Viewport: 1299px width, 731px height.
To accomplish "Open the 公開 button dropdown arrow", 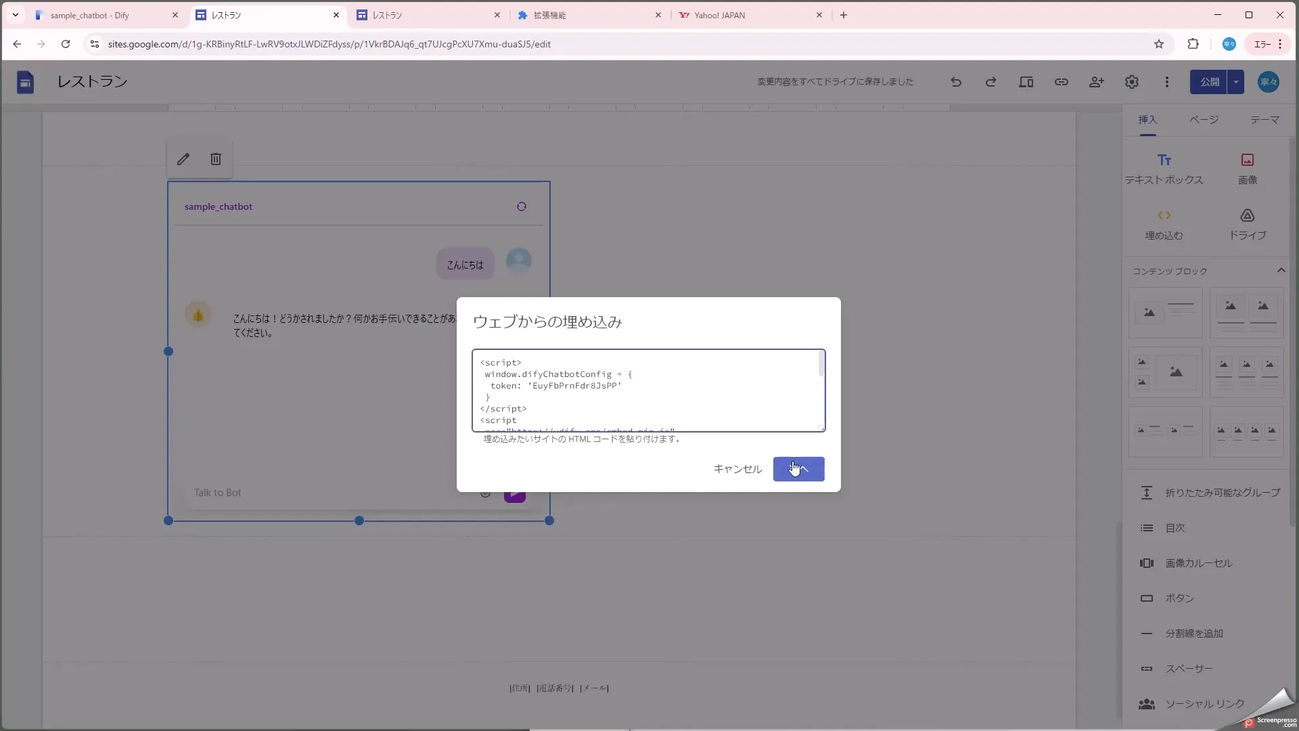I will point(1237,82).
